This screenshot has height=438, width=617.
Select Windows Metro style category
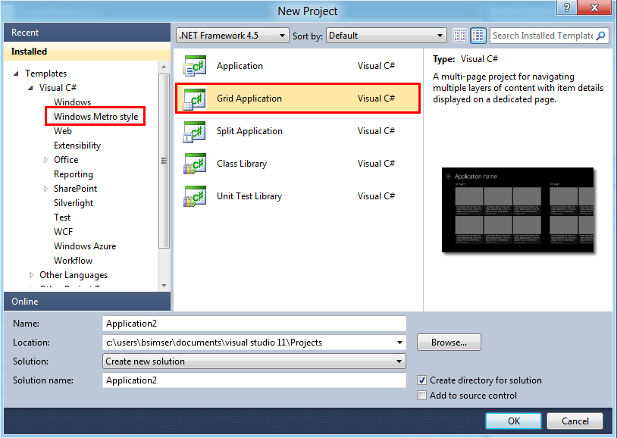point(96,117)
